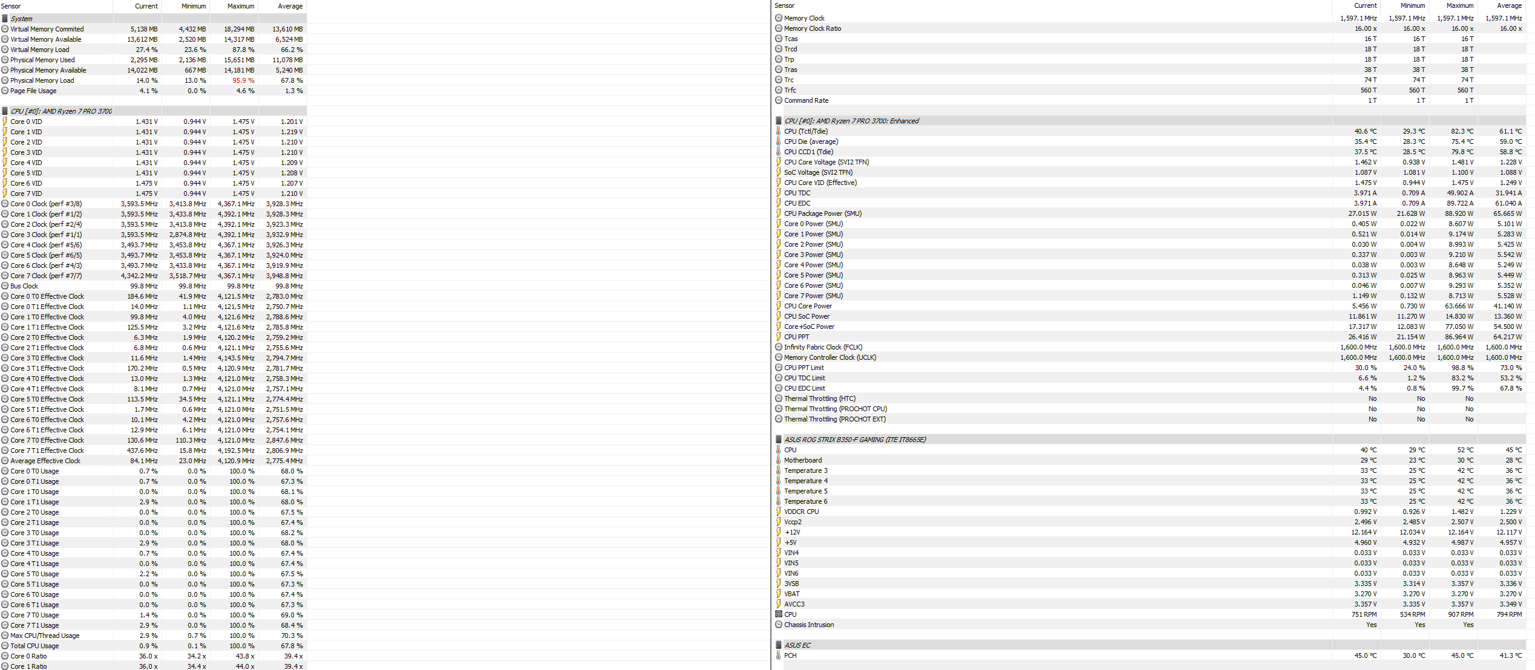Select the Thermal Throttling (HTC) row

pos(819,398)
